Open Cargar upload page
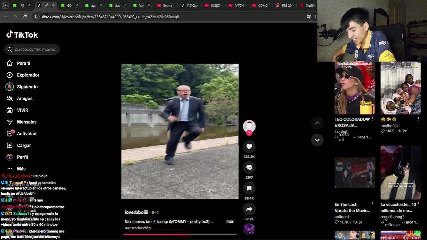 24,145
